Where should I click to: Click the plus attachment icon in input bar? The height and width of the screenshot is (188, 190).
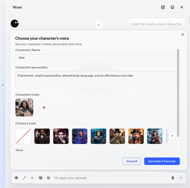click(32, 178)
